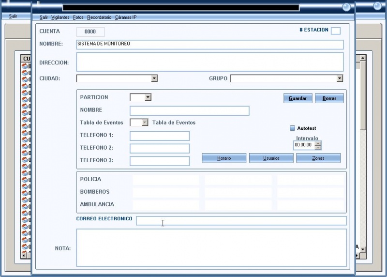Click the CORREO ELECTRONICO input field
This screenshot has height=277, width=387.
click(x=241, y=221)
